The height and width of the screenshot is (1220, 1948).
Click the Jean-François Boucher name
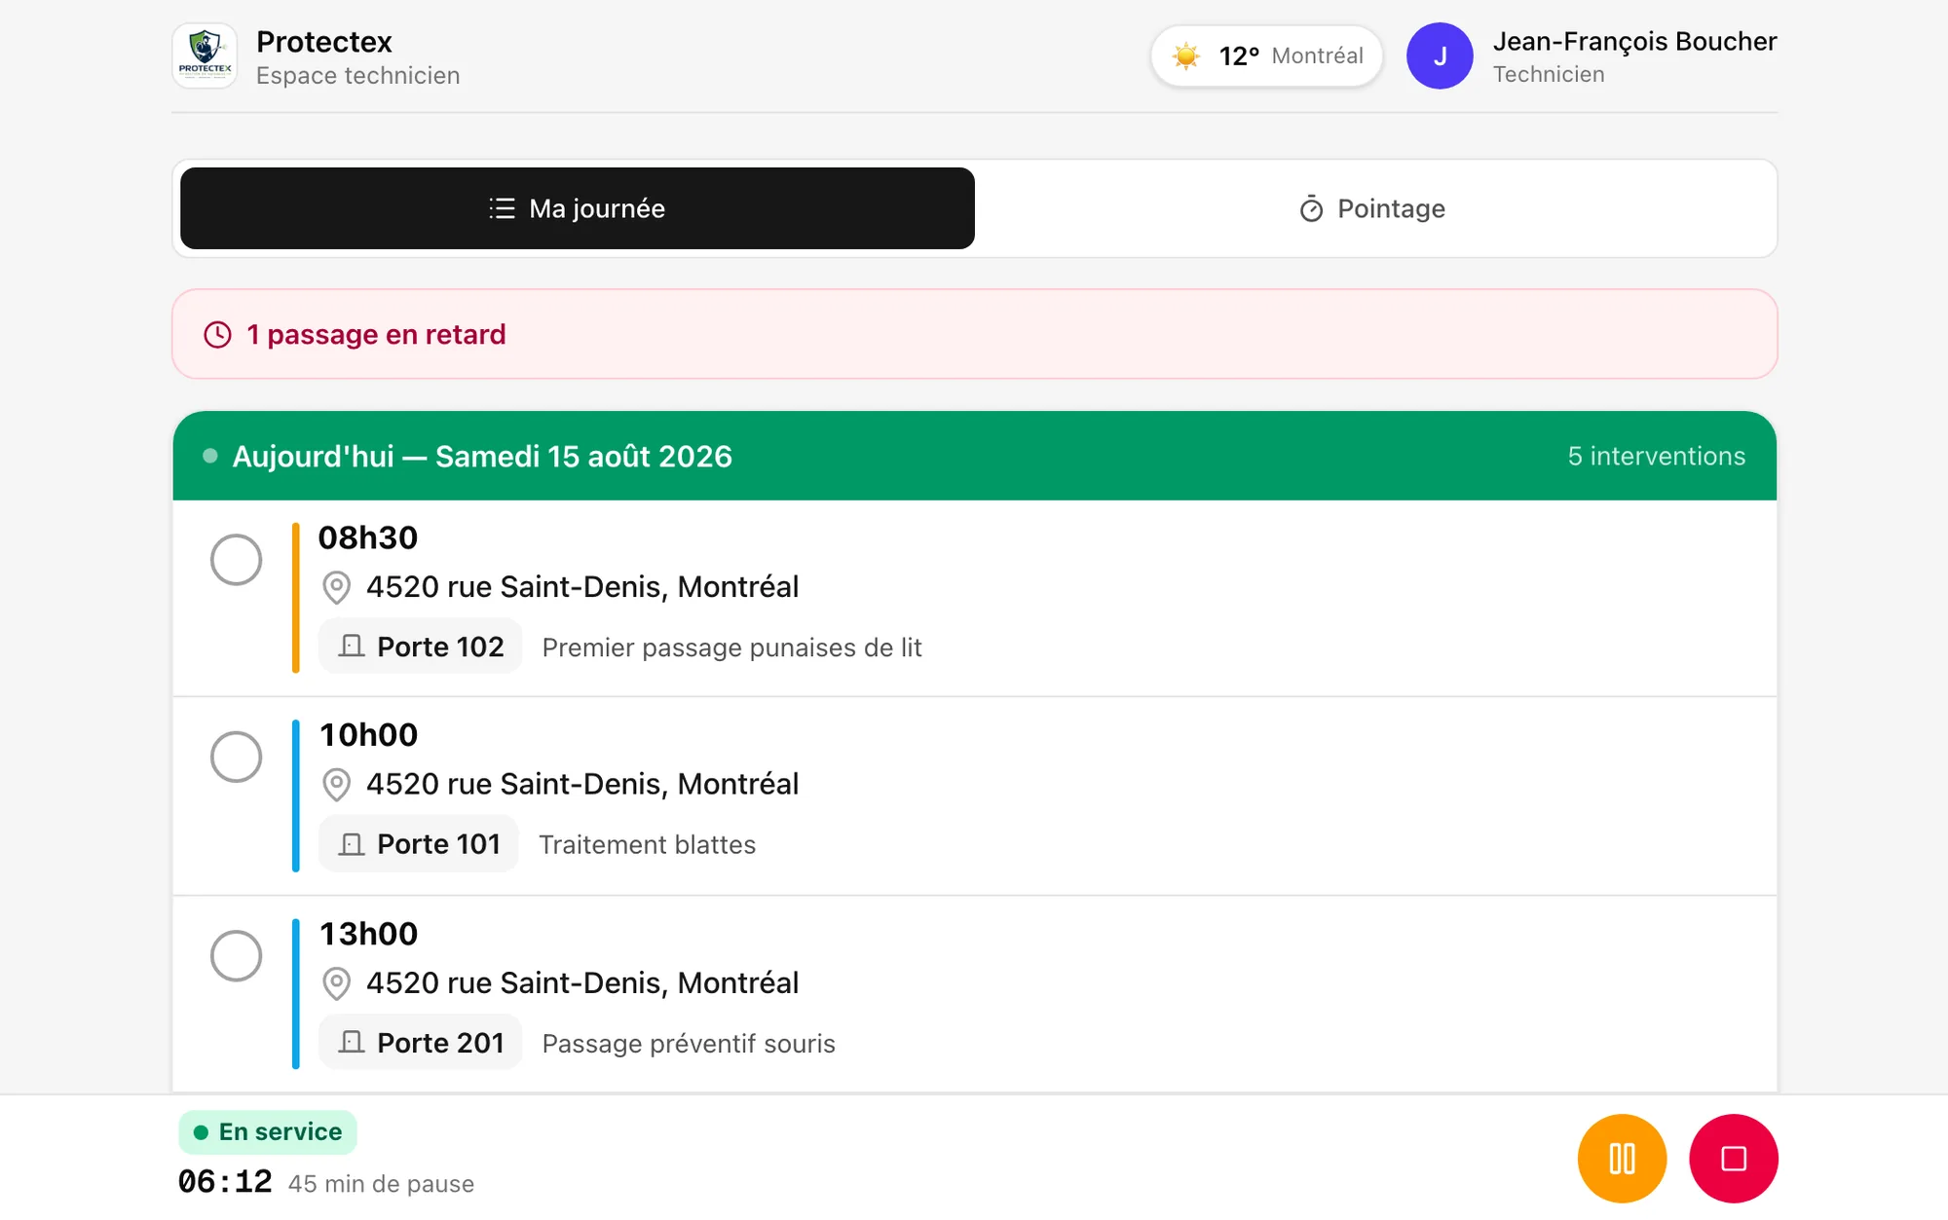(x=1635, y=42)
